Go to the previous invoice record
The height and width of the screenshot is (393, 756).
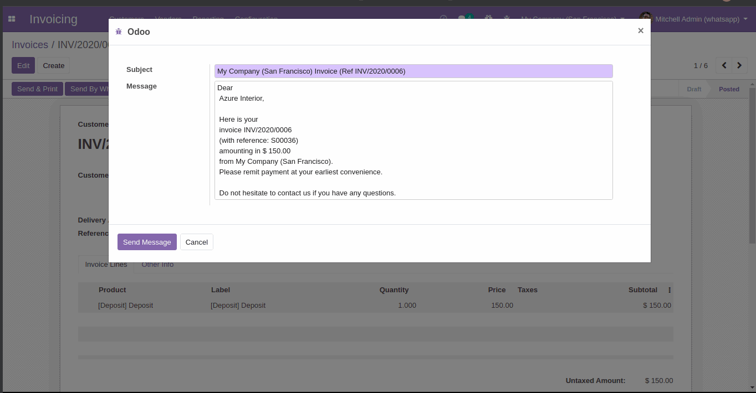point(724,65)
